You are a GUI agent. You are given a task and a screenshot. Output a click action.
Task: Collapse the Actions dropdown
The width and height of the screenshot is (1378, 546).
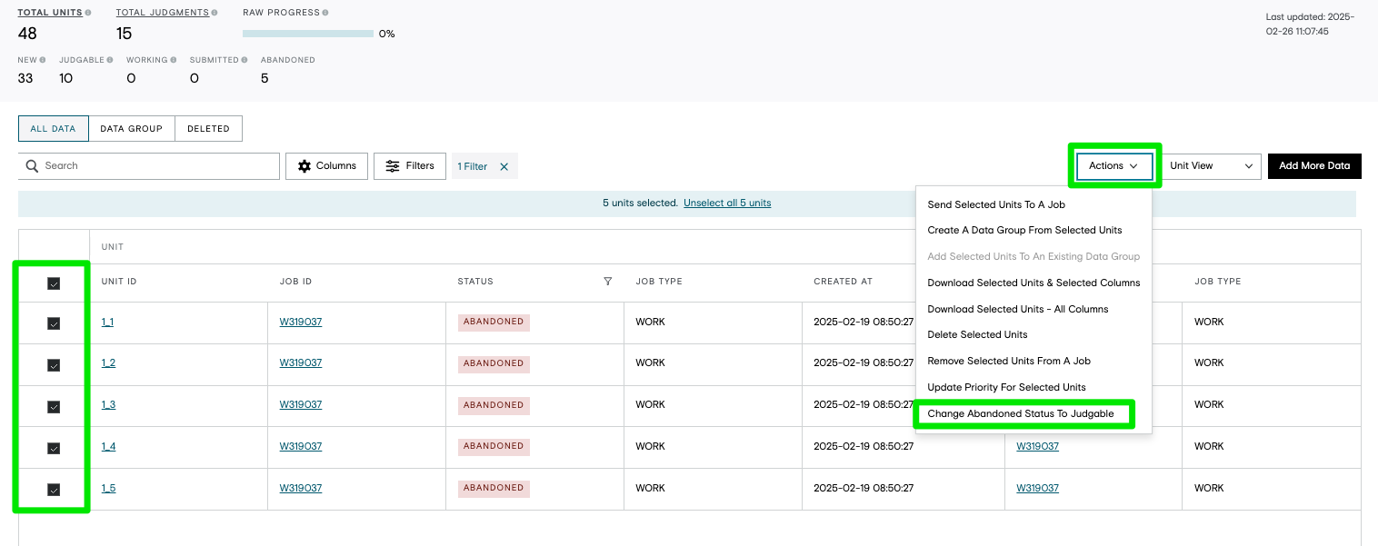pos(1114,165)
